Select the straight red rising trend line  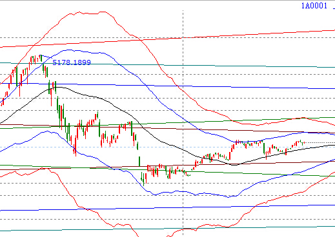(167, 39)
